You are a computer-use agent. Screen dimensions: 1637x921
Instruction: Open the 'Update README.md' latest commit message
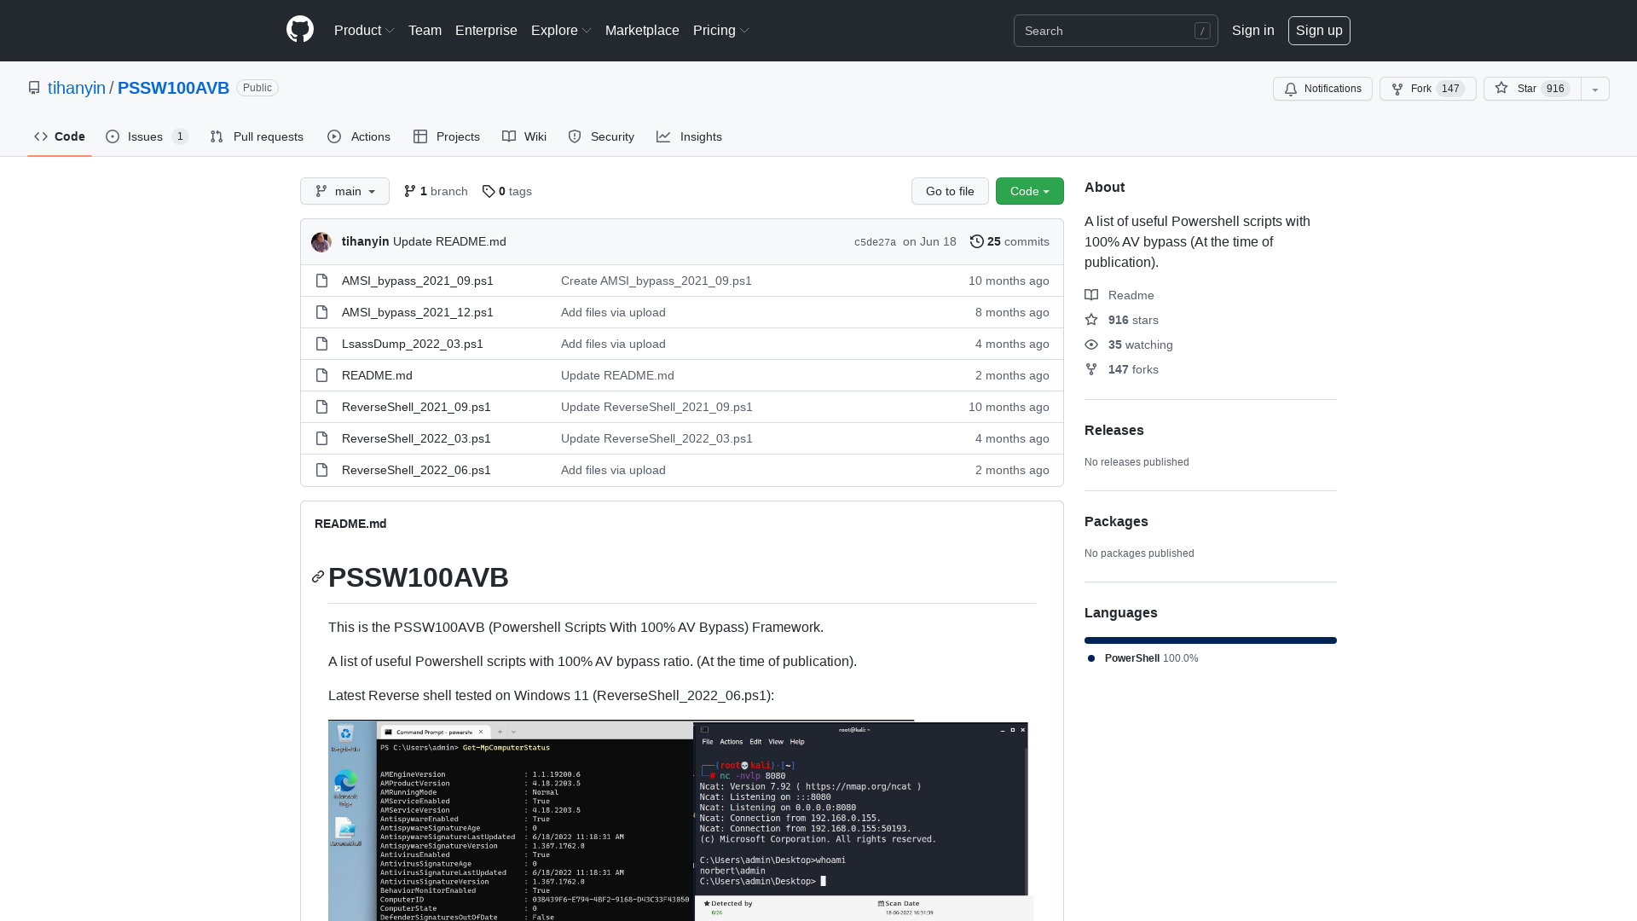[x=449, y=241]
